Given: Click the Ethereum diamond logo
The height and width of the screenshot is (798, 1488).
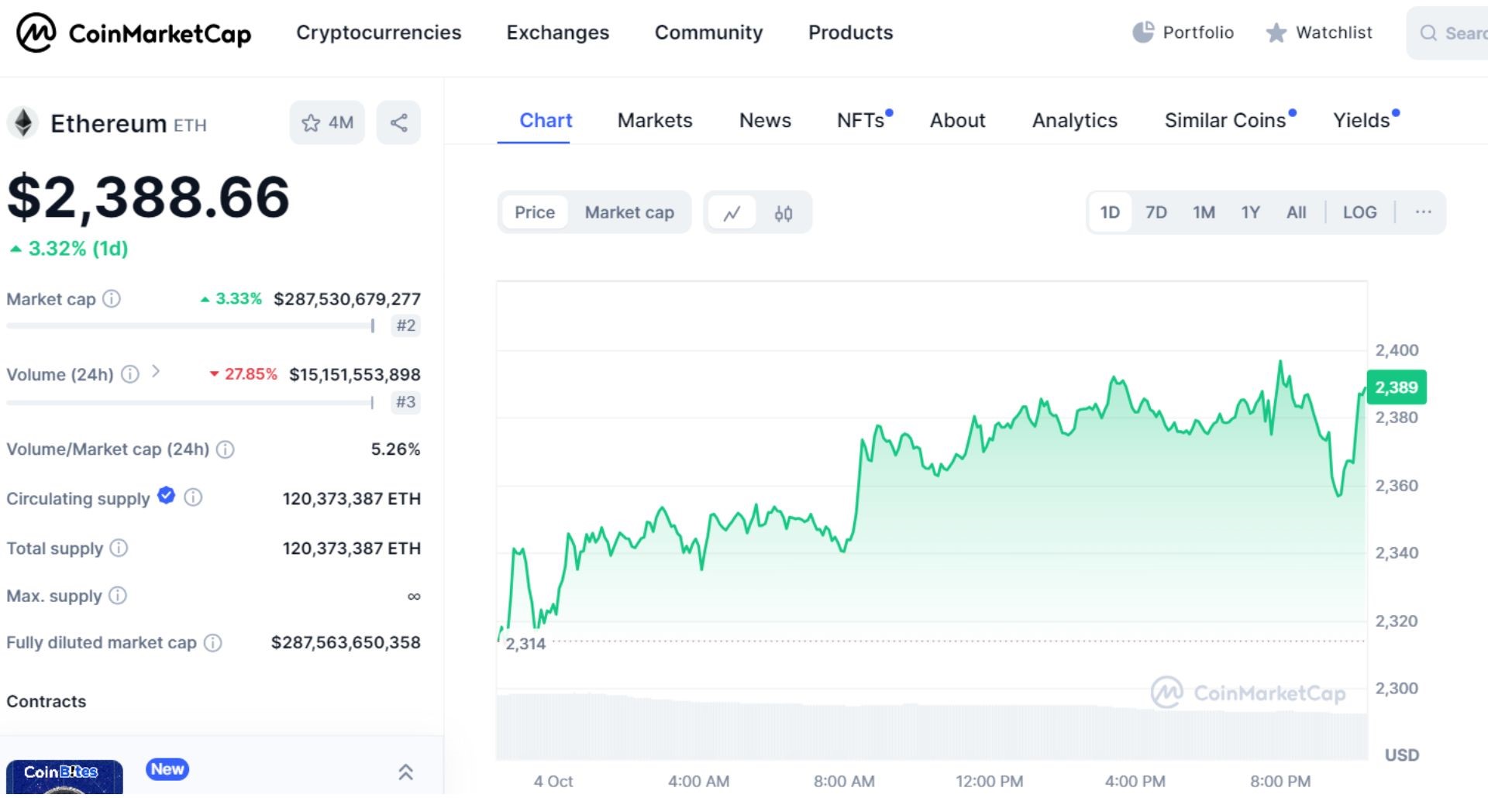Looking at the screenshot, I should [23, 123].
